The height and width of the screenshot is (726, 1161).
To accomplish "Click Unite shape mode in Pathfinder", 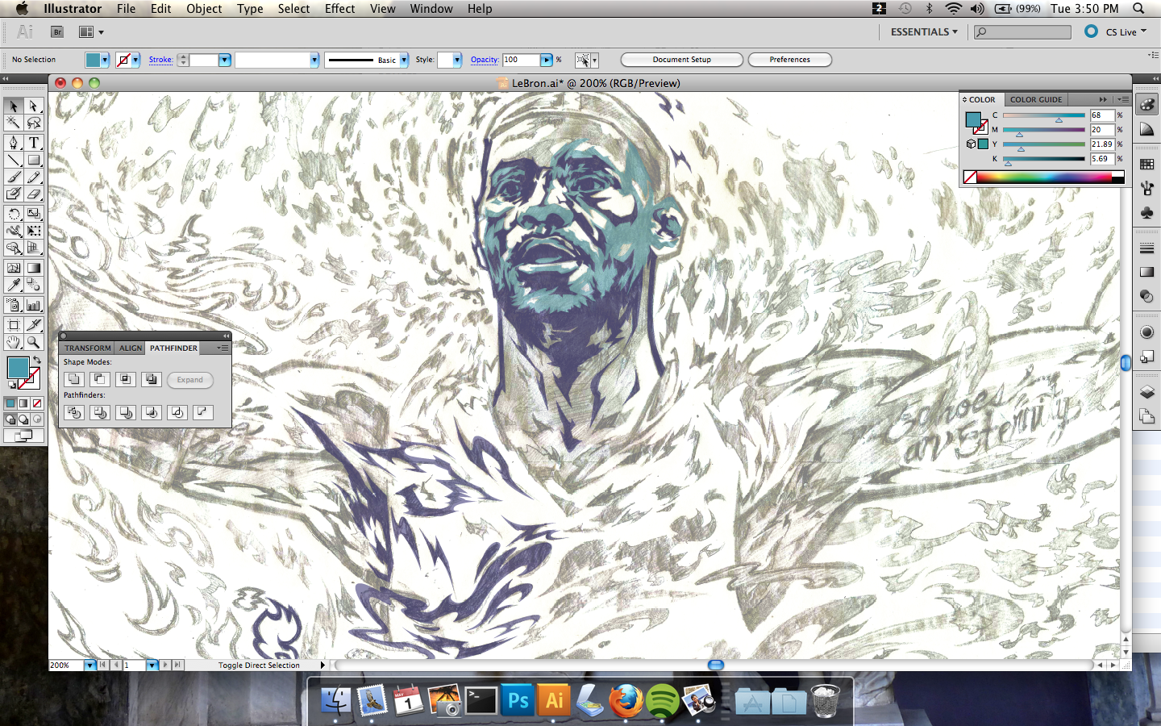I will [74, 379].
